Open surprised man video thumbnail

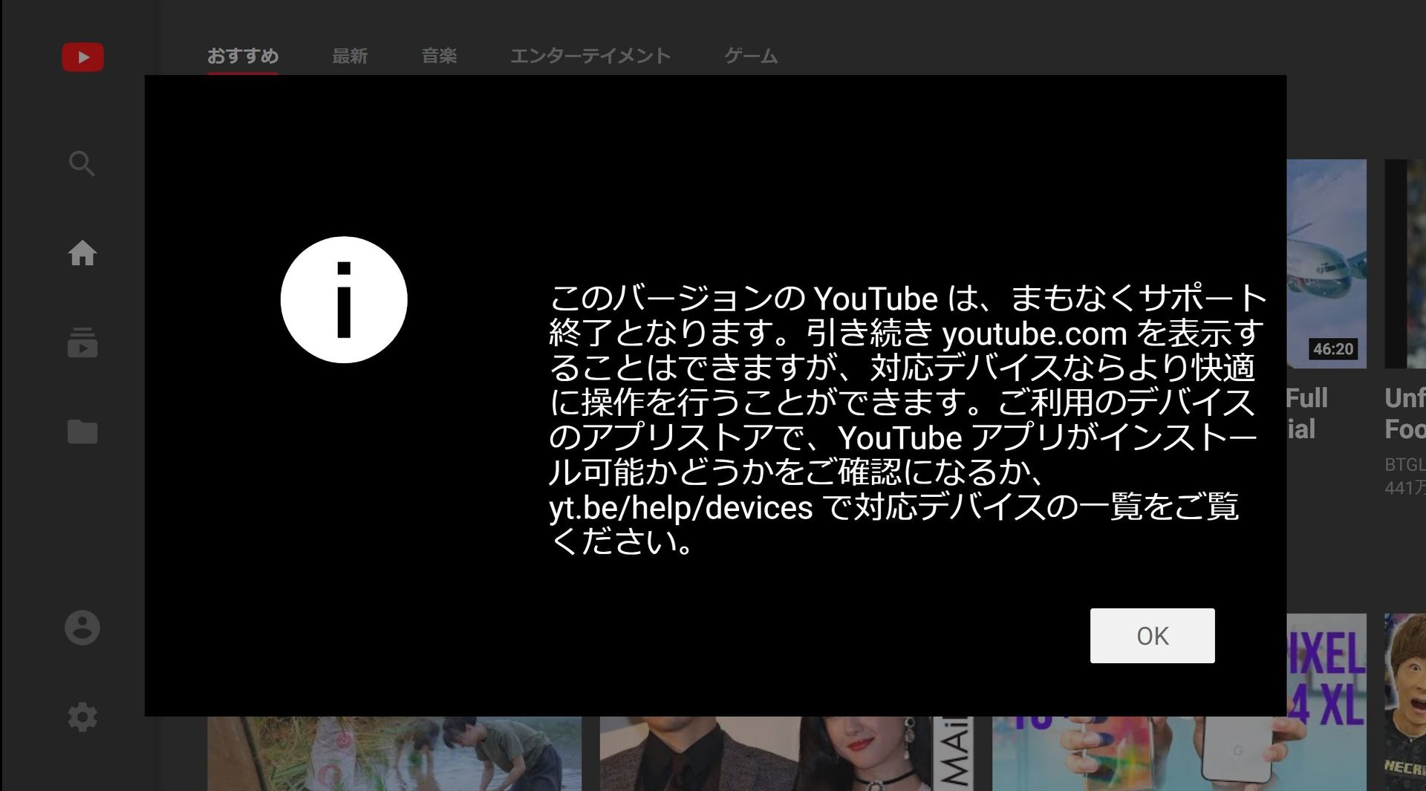click(x=1405, y=702)
